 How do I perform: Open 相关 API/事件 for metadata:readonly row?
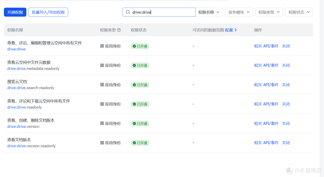[266, 65]
